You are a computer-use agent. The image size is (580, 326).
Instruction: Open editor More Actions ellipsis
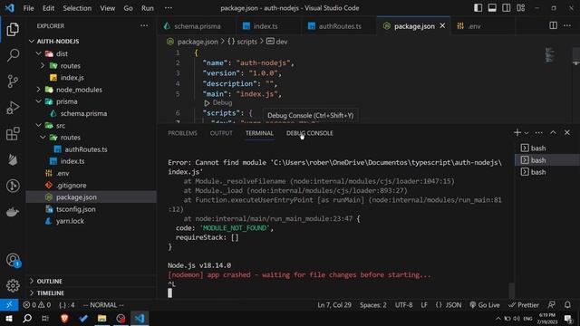point(567,25)
